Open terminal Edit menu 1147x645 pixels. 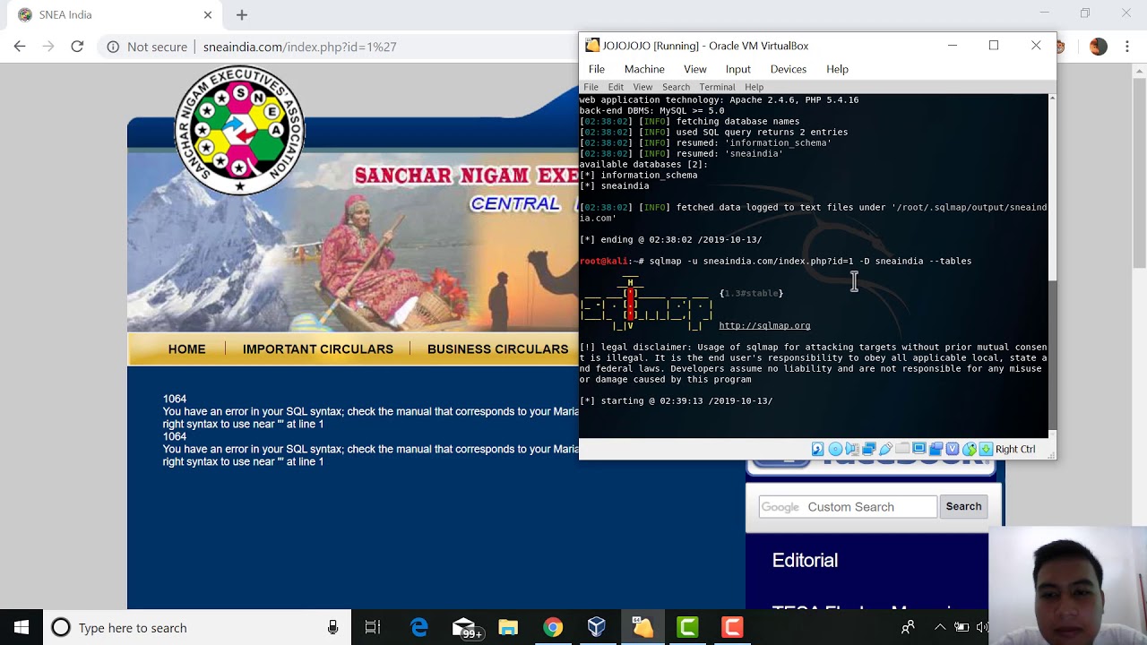click(x=616, y=87)
